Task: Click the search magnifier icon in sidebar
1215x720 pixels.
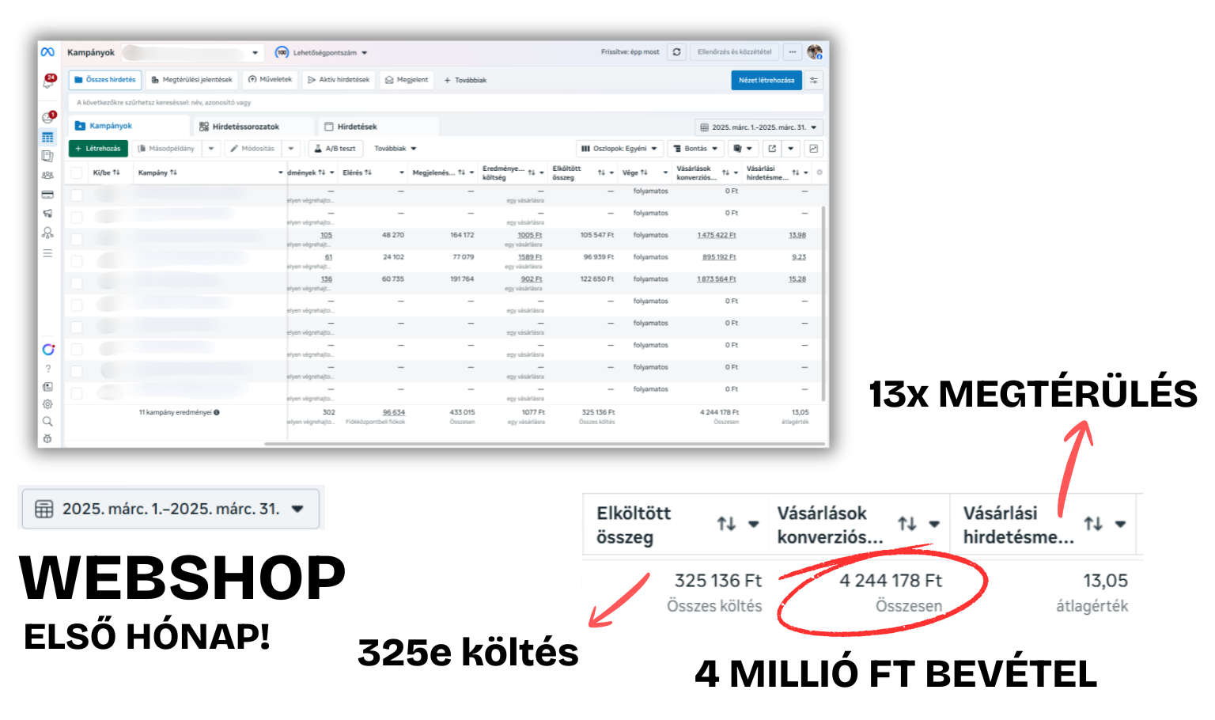Action: pyautogui.click(x=47, y=422)
